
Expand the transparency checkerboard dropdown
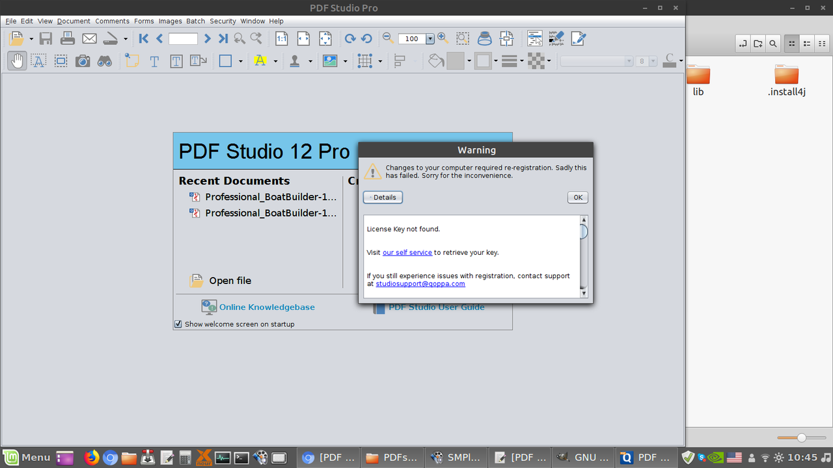click(549, 61)
